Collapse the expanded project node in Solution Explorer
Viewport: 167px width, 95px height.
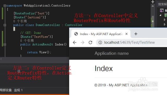point(160,15)
